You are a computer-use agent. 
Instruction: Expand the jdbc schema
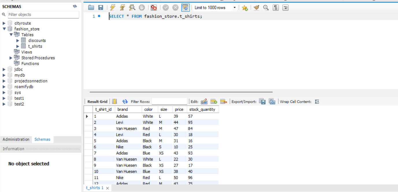click(4, 69)
